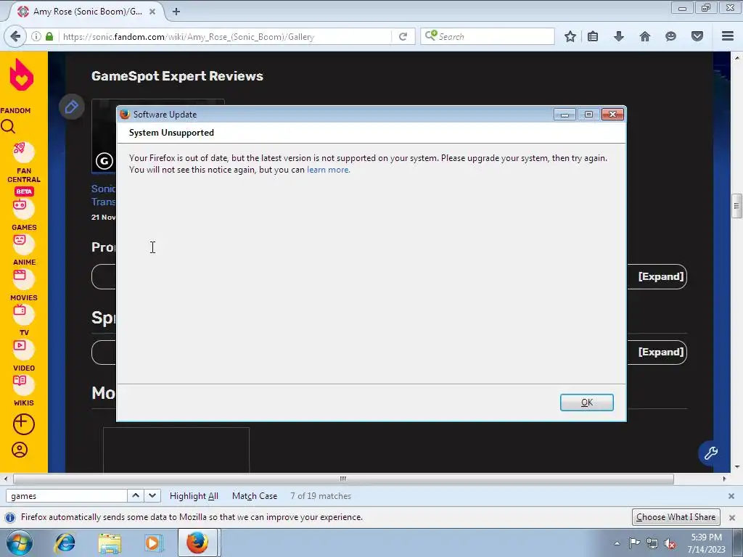Close the find bar
The height and width of the screenshot is (557, 743).
click(731, 496)
